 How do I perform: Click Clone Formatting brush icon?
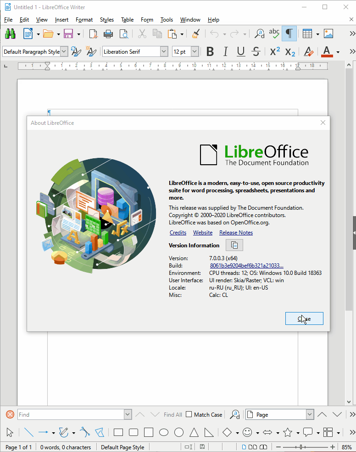point(196,34)
